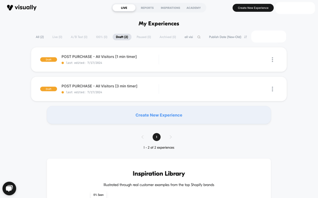Screen dimensions: 318x198
Task: Go to previous page arrow
Action: tap(142, 137)
